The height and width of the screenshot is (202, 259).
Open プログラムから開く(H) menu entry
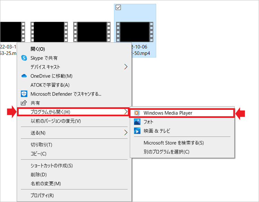tap(74, 112)
